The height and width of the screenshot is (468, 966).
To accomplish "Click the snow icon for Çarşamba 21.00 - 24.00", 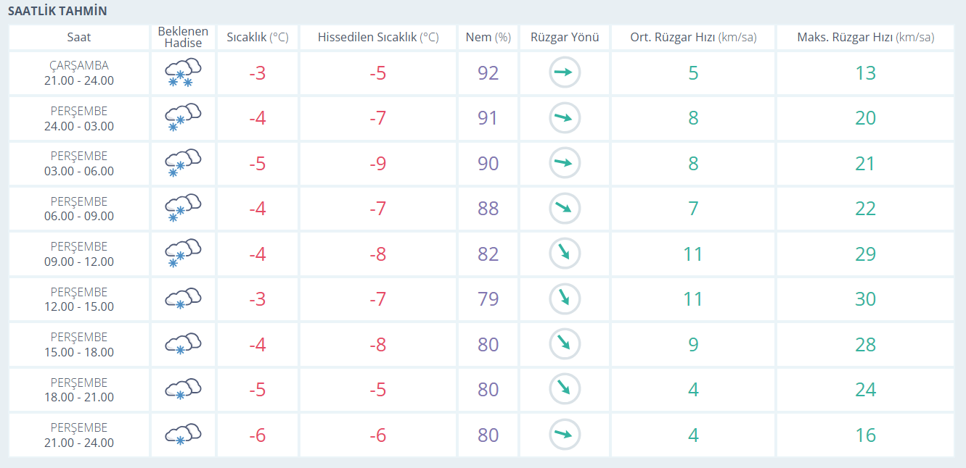I will point(183,73).
